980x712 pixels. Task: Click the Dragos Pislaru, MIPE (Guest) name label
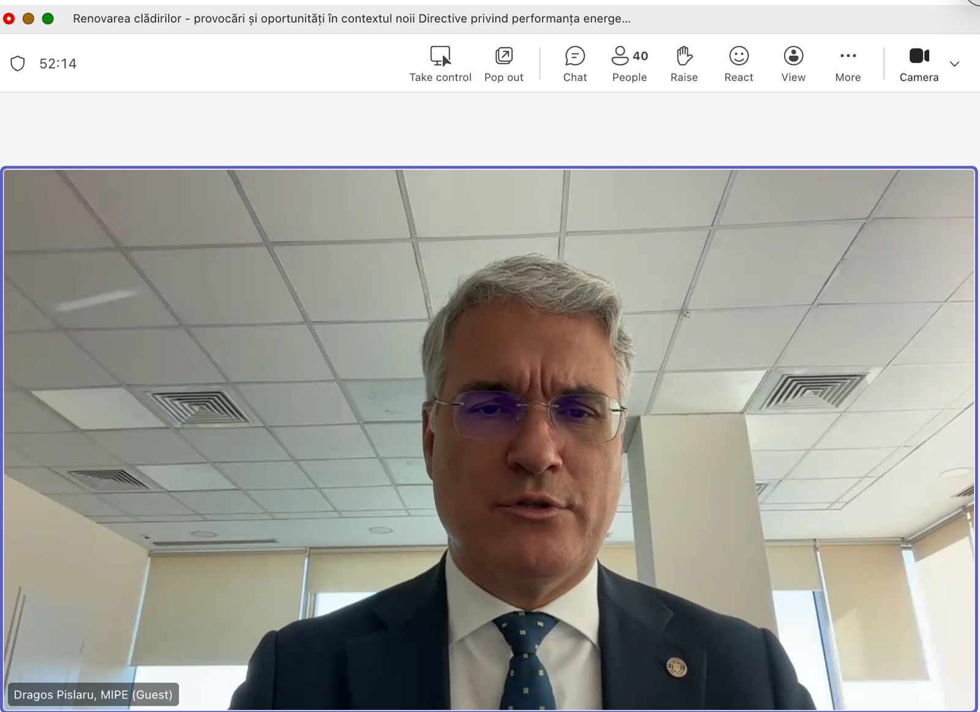(93, 694)
